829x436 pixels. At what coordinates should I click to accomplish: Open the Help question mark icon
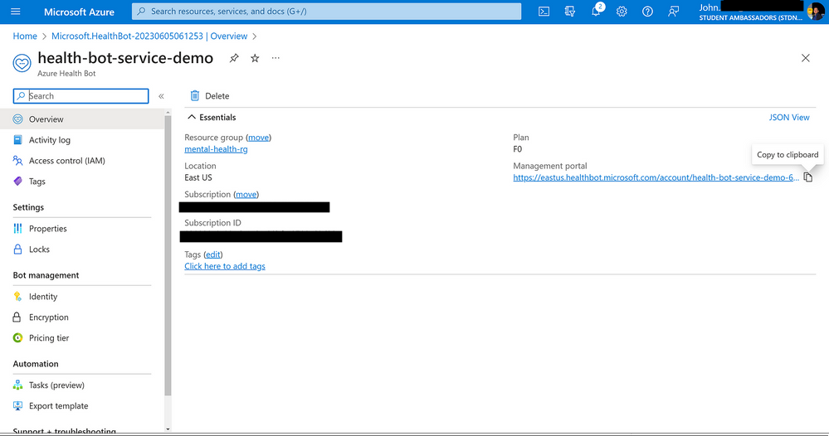(x=647, y=12)
